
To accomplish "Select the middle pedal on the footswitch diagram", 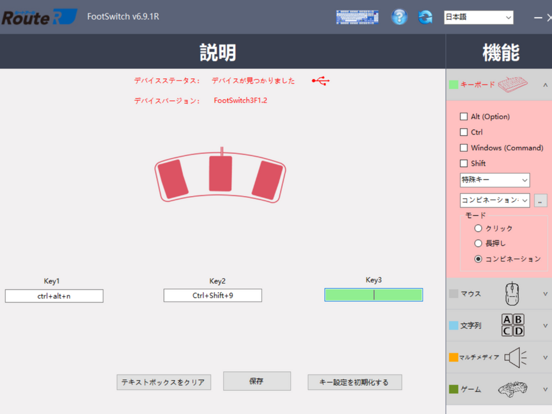I will (221, 174).
